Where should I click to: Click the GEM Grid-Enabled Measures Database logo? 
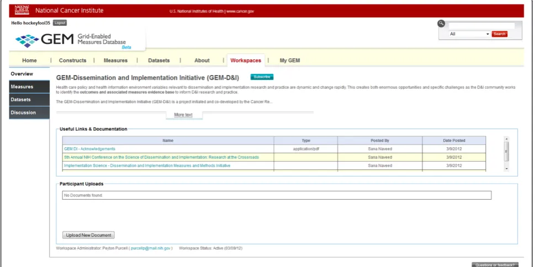click(x=74, y=41)
